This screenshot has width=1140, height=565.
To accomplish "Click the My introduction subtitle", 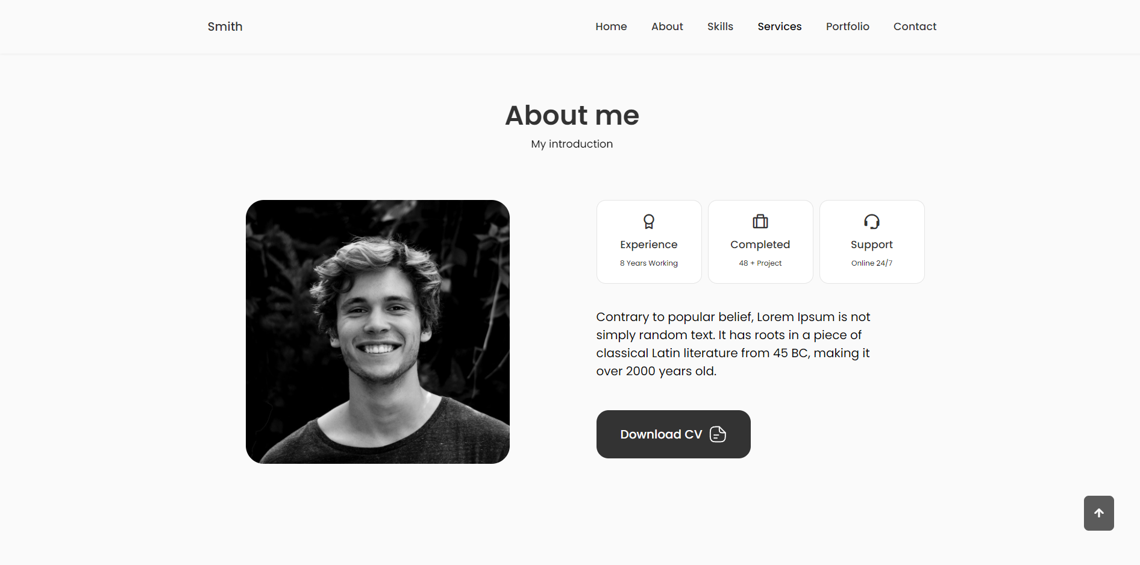I will pyautogui.click(x=571, y=144).
